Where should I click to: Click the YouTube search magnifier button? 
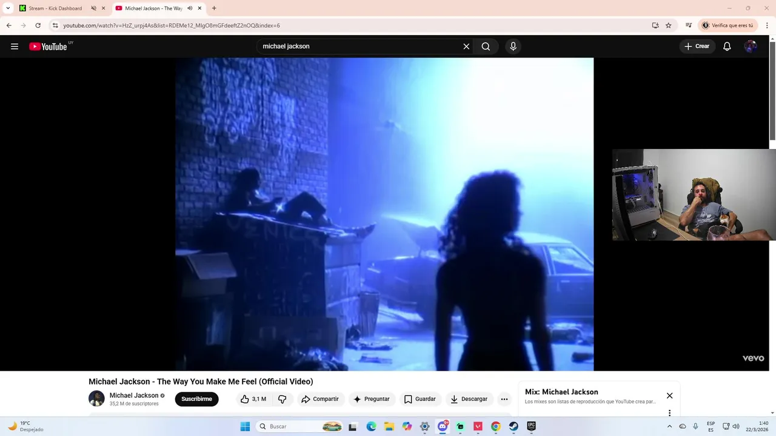click(x=486, y=47)
